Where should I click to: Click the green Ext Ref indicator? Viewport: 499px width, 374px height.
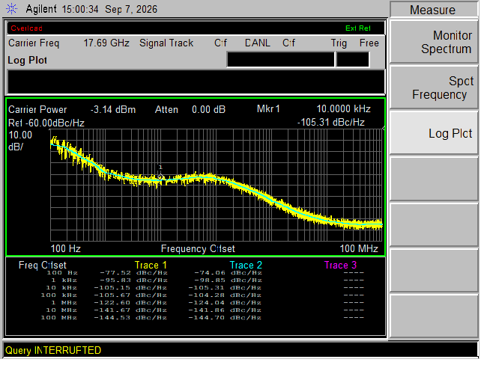[x=358, y=28]
